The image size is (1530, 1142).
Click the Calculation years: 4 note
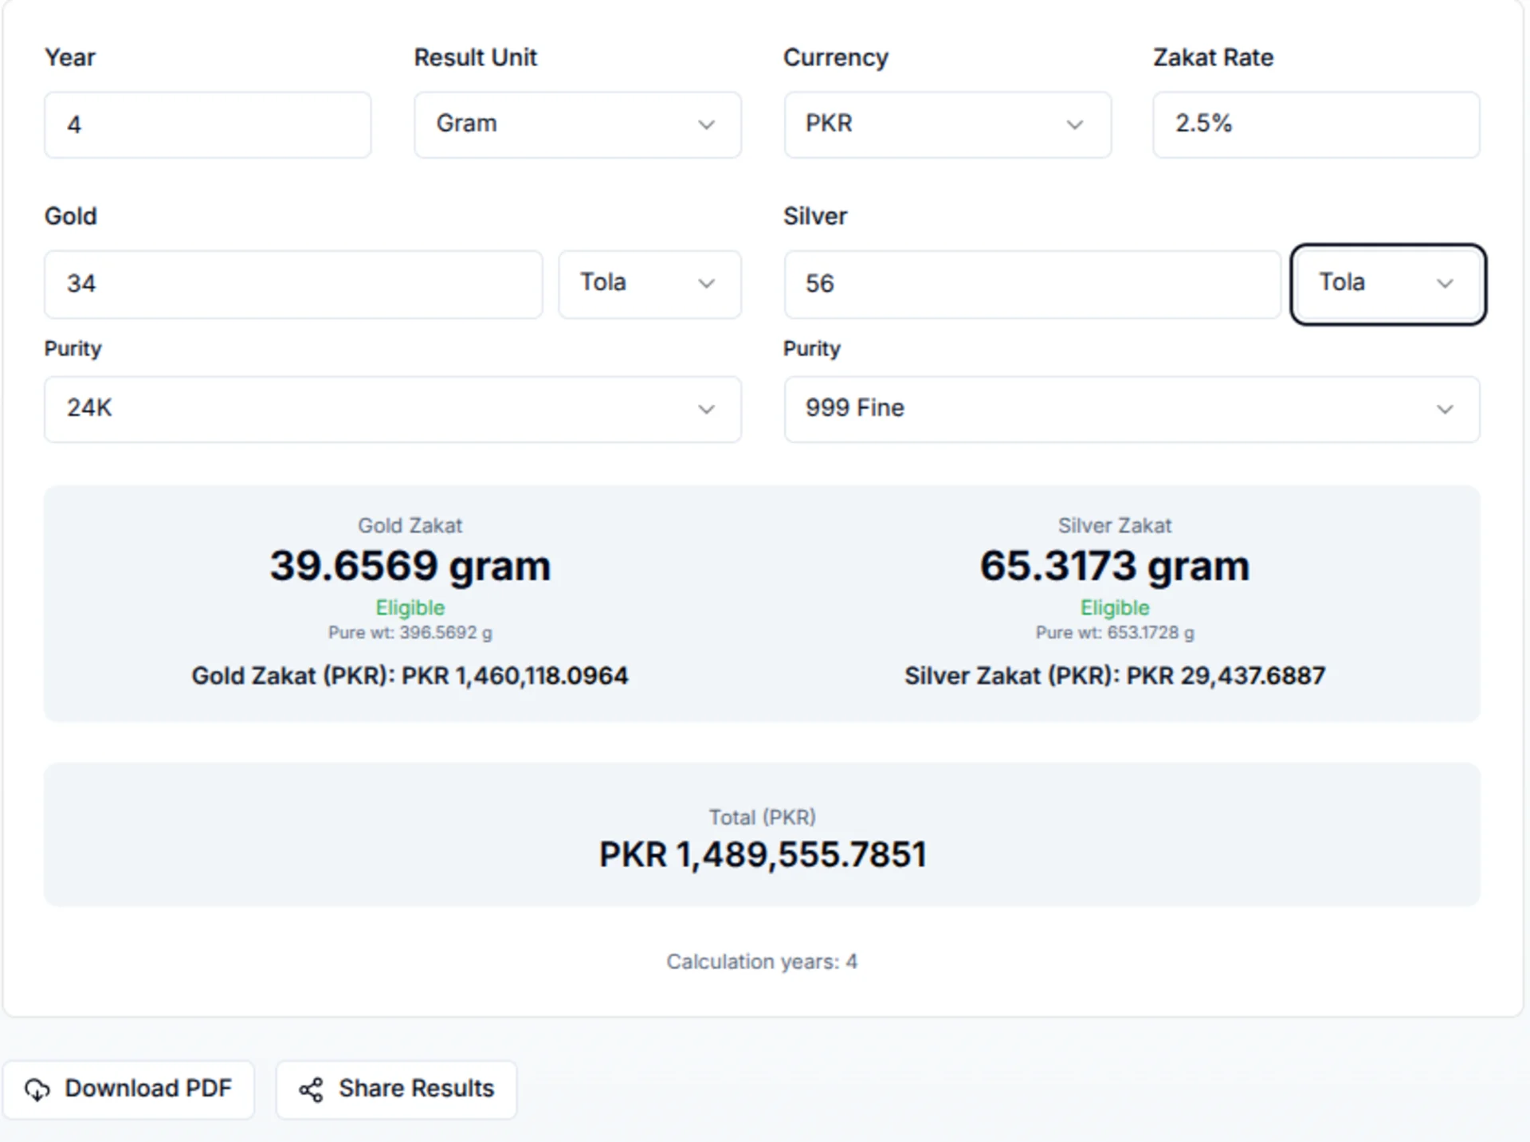762,962
